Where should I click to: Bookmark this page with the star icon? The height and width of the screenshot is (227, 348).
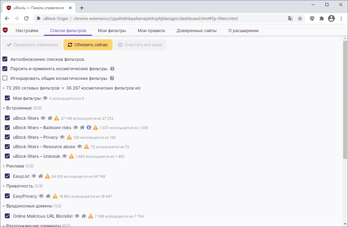[x=300, y=19]
